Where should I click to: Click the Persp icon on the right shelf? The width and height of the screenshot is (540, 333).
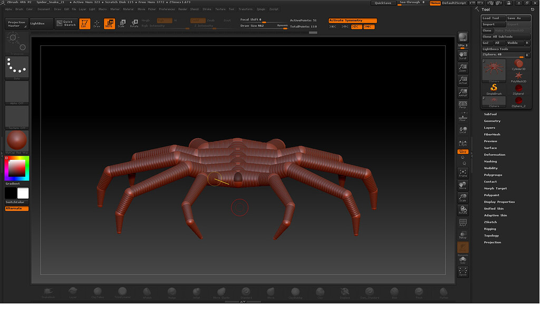(463, 104)
